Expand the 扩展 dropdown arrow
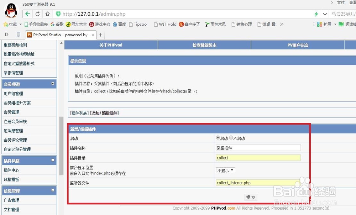This screenshot has width=356, height=215. click(x=335, y=24)
